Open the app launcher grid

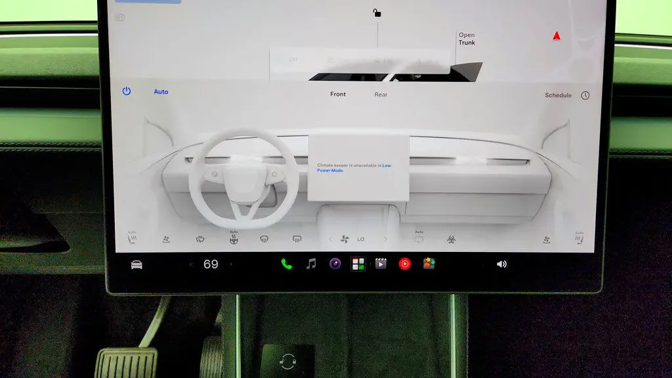coord(358,264)
